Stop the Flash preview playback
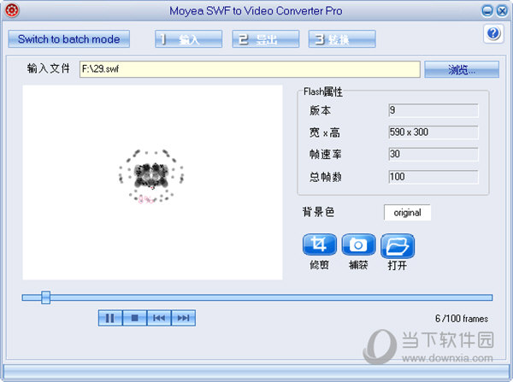The image size is (513, 382). point(134,318)
